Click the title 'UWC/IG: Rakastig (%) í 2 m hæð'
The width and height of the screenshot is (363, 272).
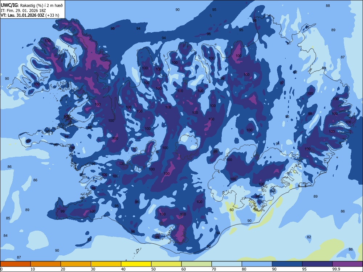[32, 5]
